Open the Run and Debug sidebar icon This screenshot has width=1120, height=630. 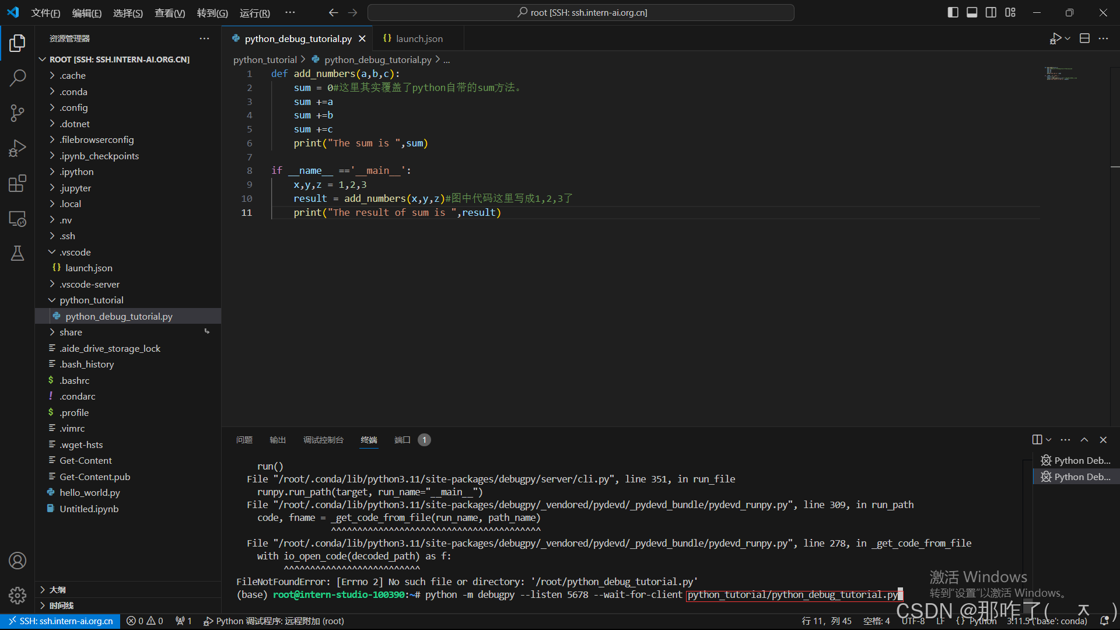coord(17,148)
